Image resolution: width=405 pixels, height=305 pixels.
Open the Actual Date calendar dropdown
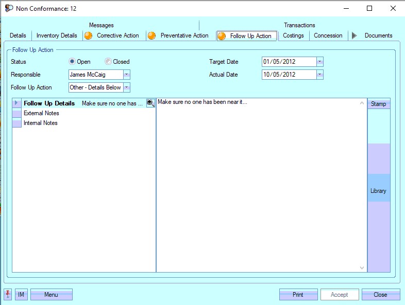[319, 75]
